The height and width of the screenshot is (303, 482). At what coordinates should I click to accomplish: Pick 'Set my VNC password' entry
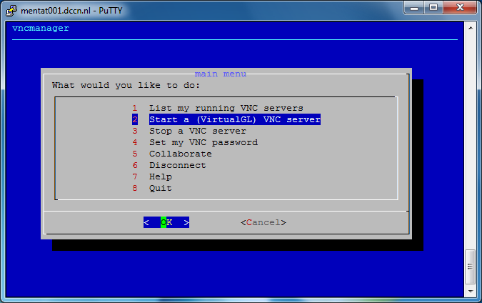(x=203, y=142)
